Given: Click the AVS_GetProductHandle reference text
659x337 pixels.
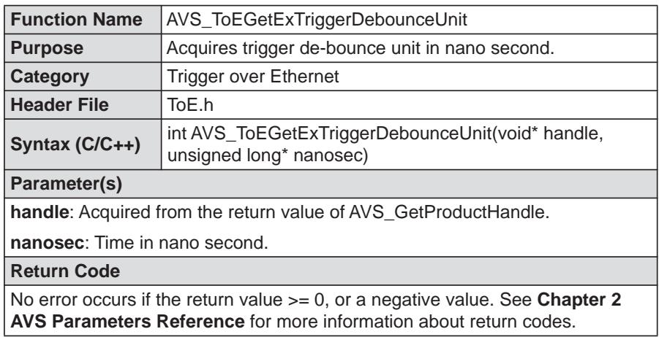Looking at the screenshot, I should click(448, 213).
